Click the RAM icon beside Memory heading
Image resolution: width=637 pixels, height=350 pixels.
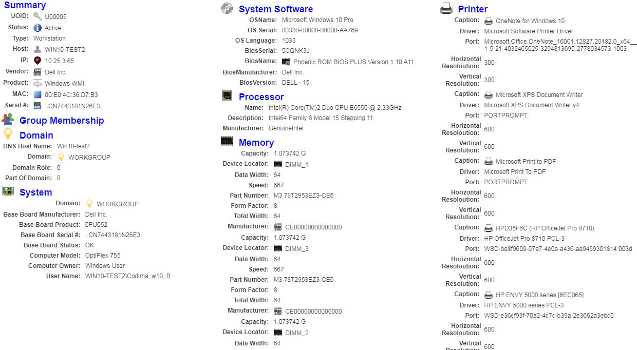point(227,141)
